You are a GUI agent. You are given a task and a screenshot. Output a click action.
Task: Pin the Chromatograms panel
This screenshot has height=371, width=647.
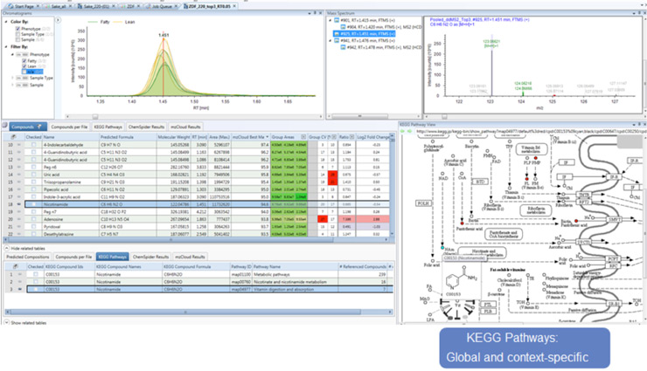click(x=315, y=13)
